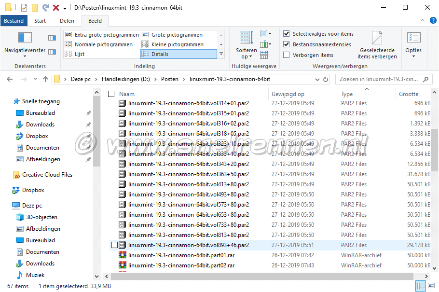Switch to details view via status bar icon
This screenshot has height=292, width=439.
click(421, 286)
